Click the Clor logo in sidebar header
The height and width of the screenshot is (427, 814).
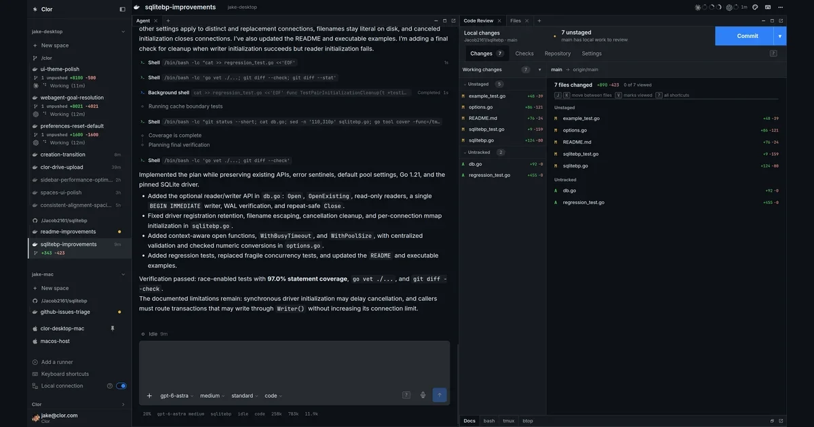tap(35, 9)
